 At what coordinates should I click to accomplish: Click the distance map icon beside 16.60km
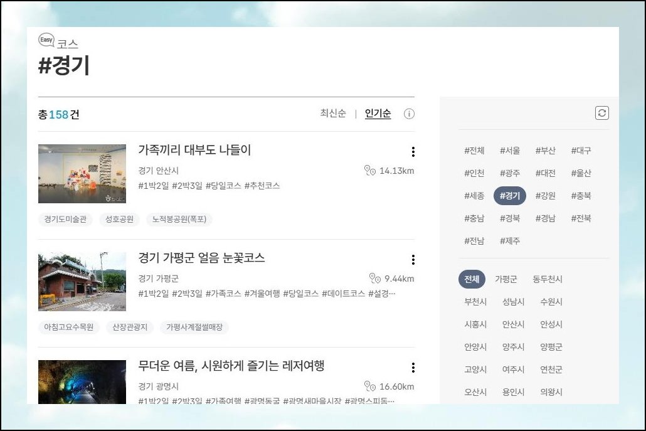click(x=370, y=386)
